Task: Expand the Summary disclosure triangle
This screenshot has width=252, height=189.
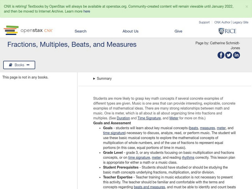Action: pyautogui.click(x=94, y=78)
